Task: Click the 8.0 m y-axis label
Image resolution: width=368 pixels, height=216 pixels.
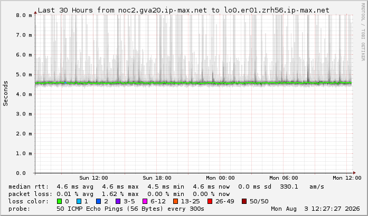Action: [24, 15]
